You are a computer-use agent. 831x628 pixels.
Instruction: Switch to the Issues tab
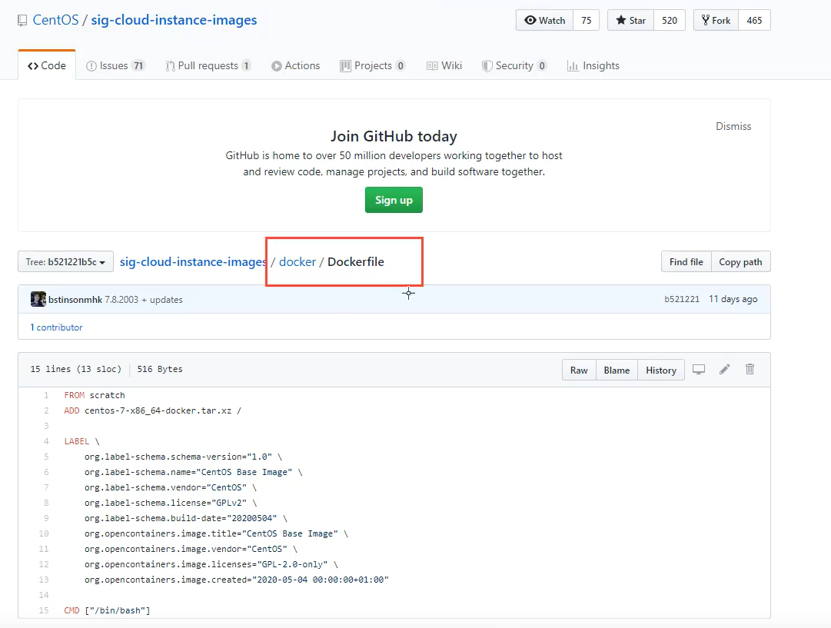[x=115, y=65]
